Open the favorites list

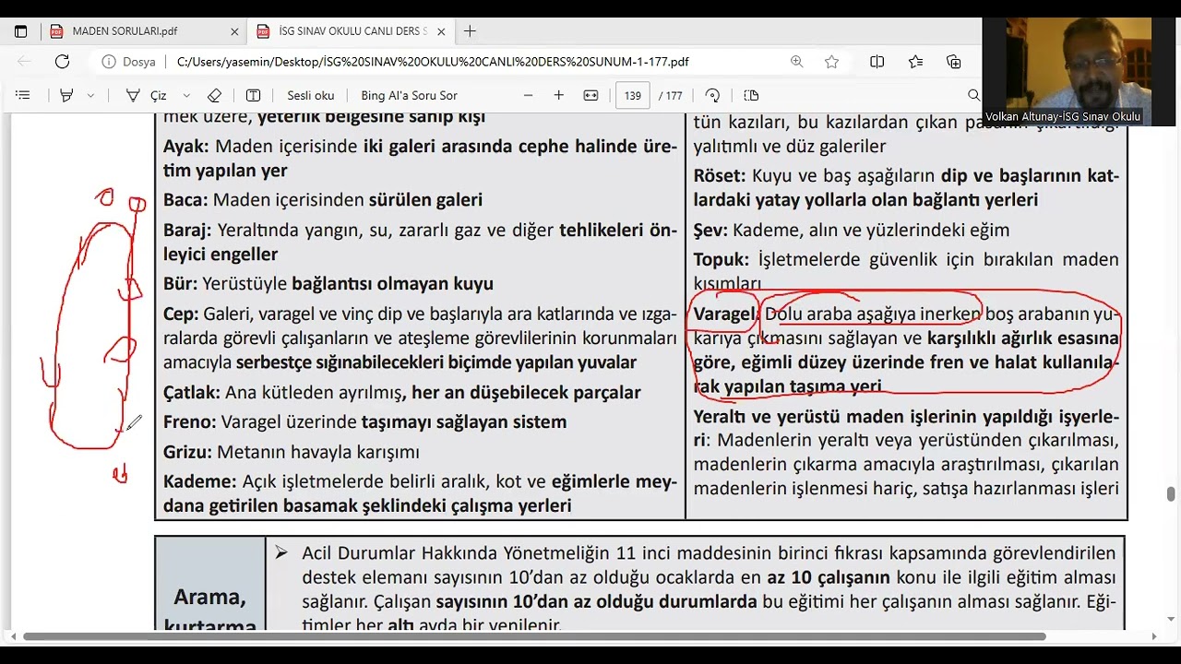pos(915,62)
